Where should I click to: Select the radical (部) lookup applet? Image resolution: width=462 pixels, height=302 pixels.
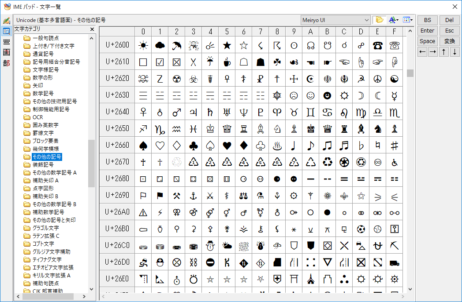pos(6,63)
